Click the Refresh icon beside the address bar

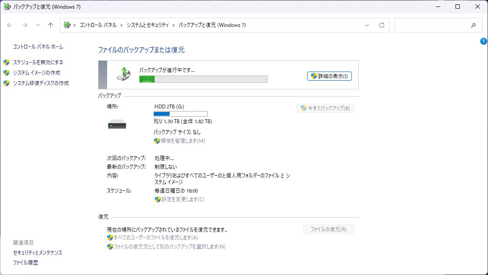[x=382, y=25]
